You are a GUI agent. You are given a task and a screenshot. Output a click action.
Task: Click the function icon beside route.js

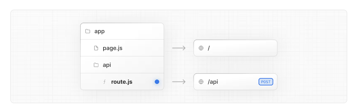click(104, 82)
